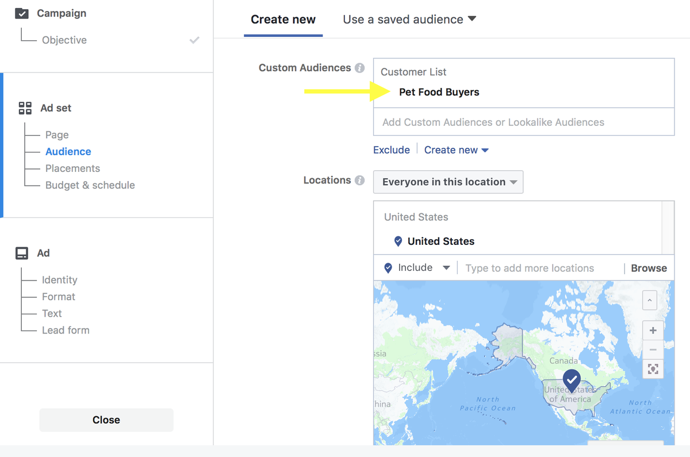The height and width of the screenshot is (457, 690).
Task: Click the Ad section heading
Action: click(x=44, y=253)
